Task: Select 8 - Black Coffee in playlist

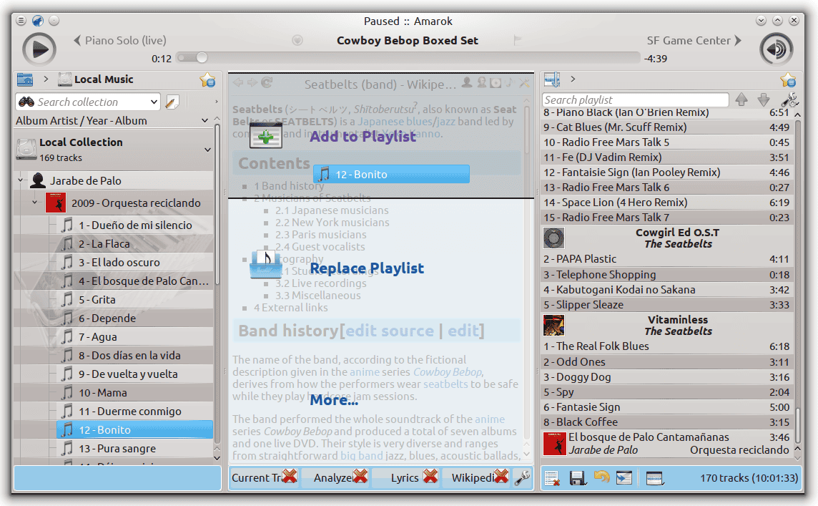Action: tap(667, 422)
